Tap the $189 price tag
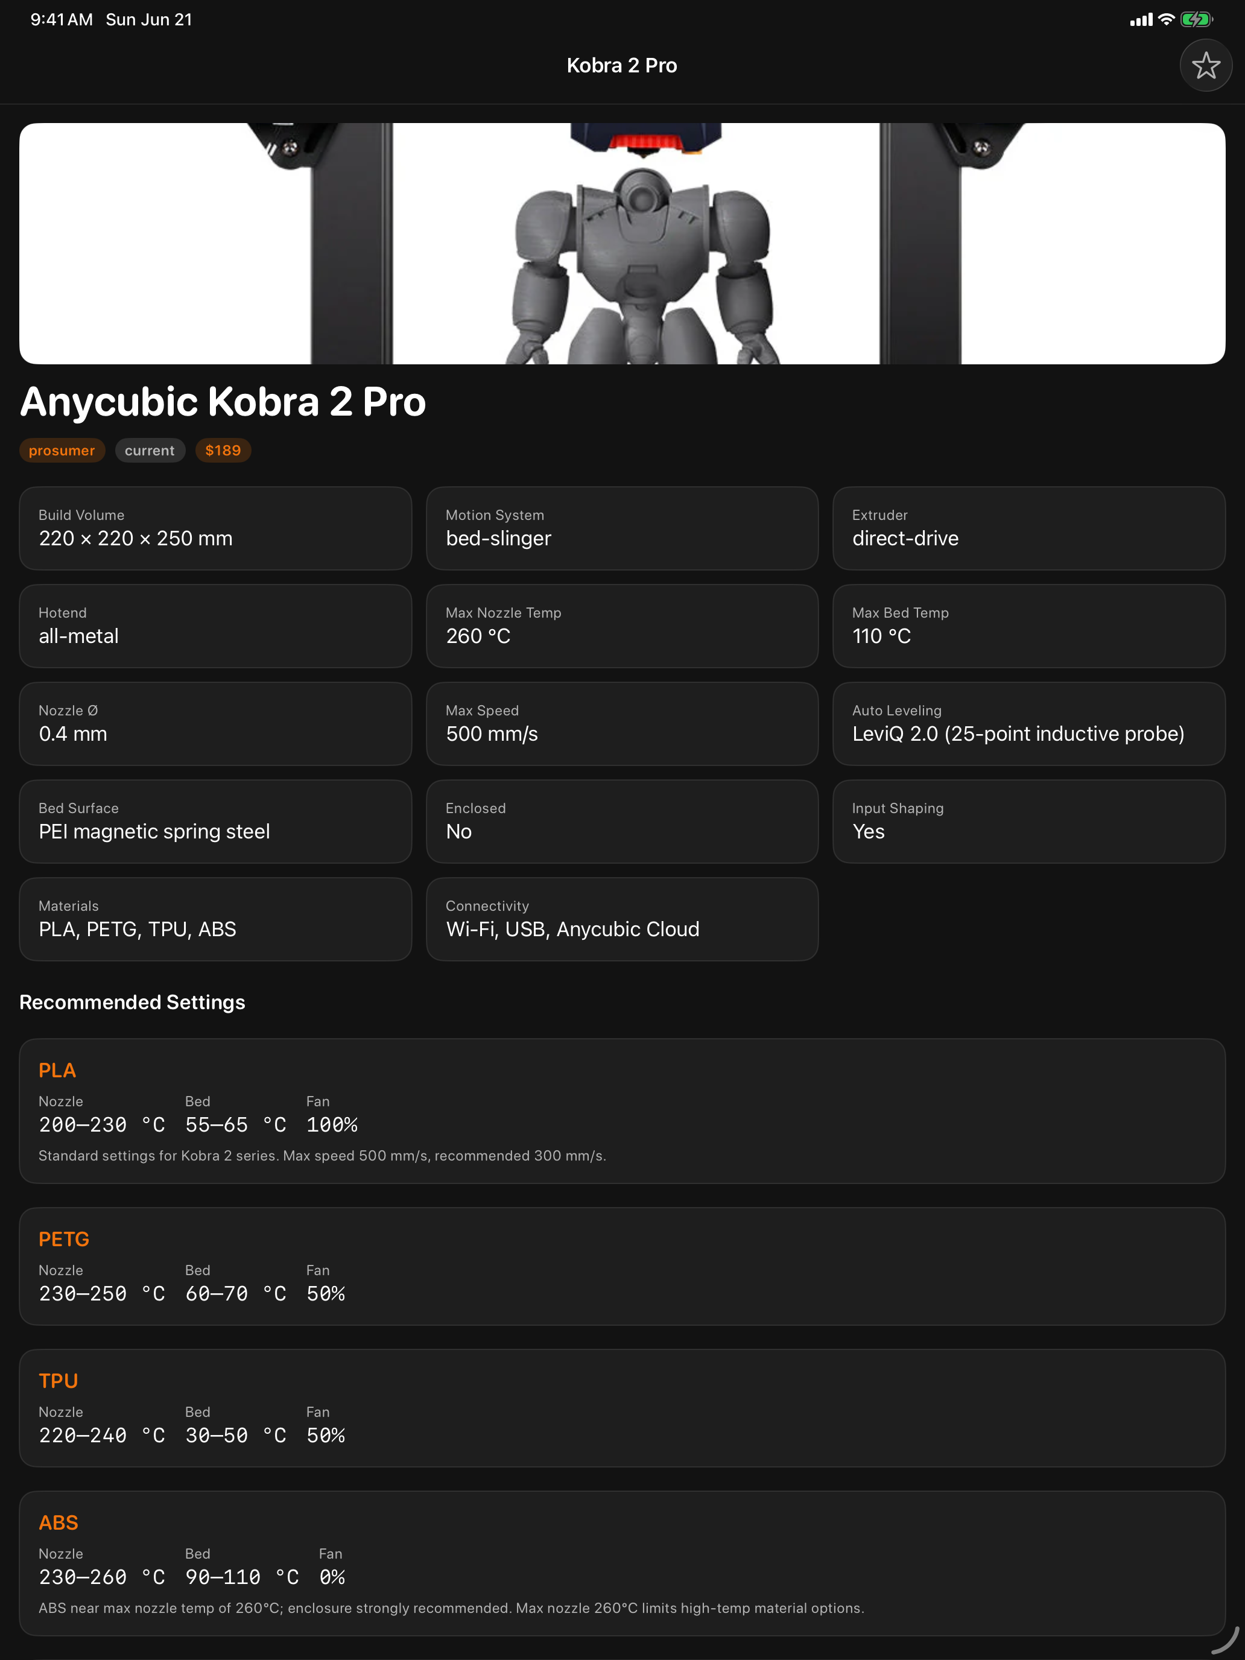Image resolution: width=1245 pixels, height=1660 pixels. (x=223, y=450)
